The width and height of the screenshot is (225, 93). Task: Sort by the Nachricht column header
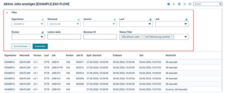tap(171, 55)
